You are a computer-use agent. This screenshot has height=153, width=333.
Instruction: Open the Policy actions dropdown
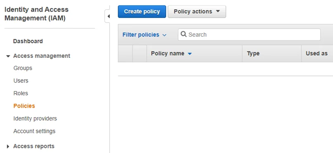[197, 12]
